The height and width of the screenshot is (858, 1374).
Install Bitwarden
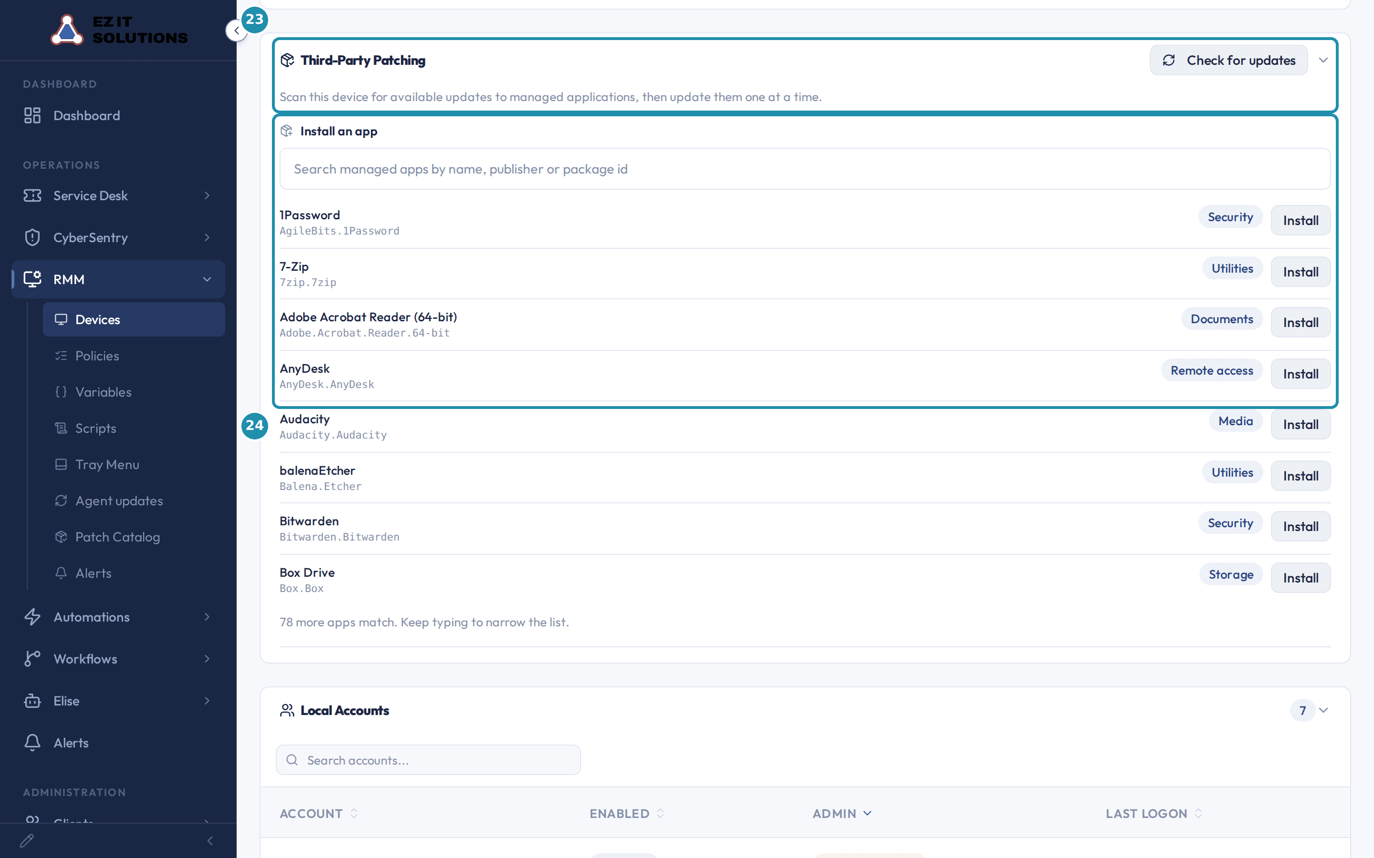[1300, 527]
